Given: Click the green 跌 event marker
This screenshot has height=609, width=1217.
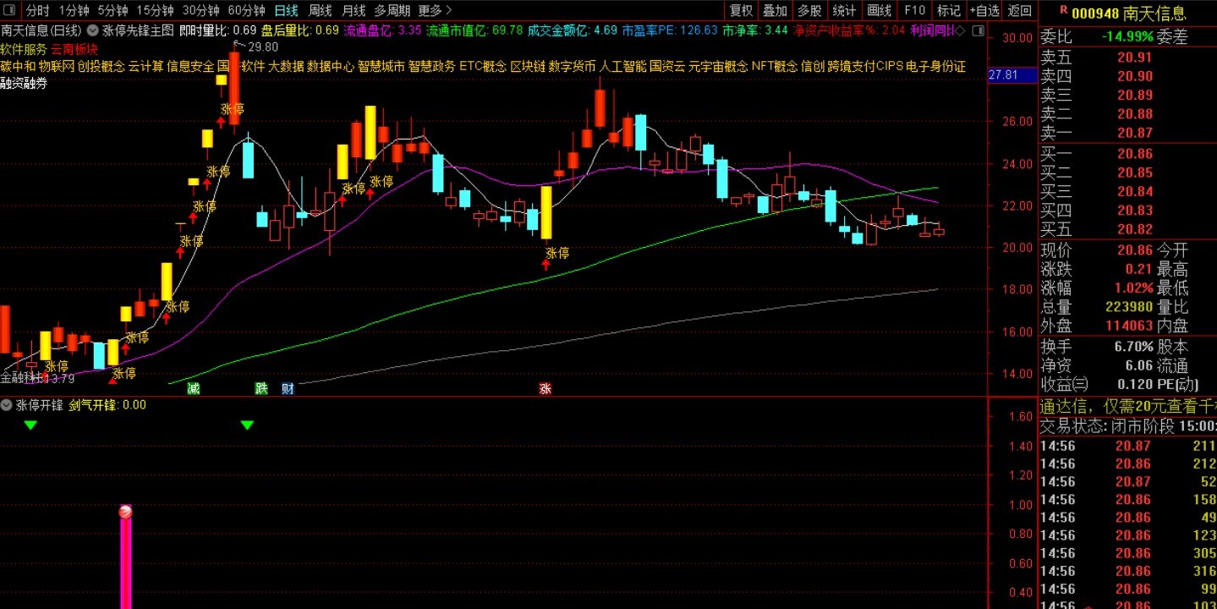Looking at the screenshot, I should click(x=261, y=388).
